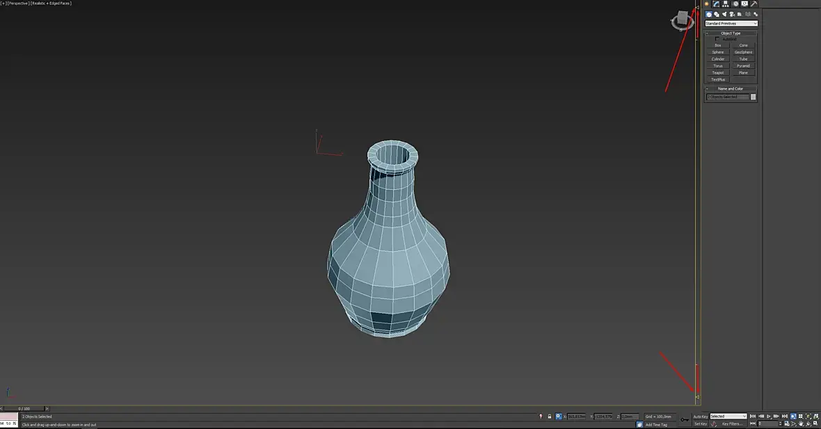
Task: Select the Pan View hand tool
Action: coord(801,423)
